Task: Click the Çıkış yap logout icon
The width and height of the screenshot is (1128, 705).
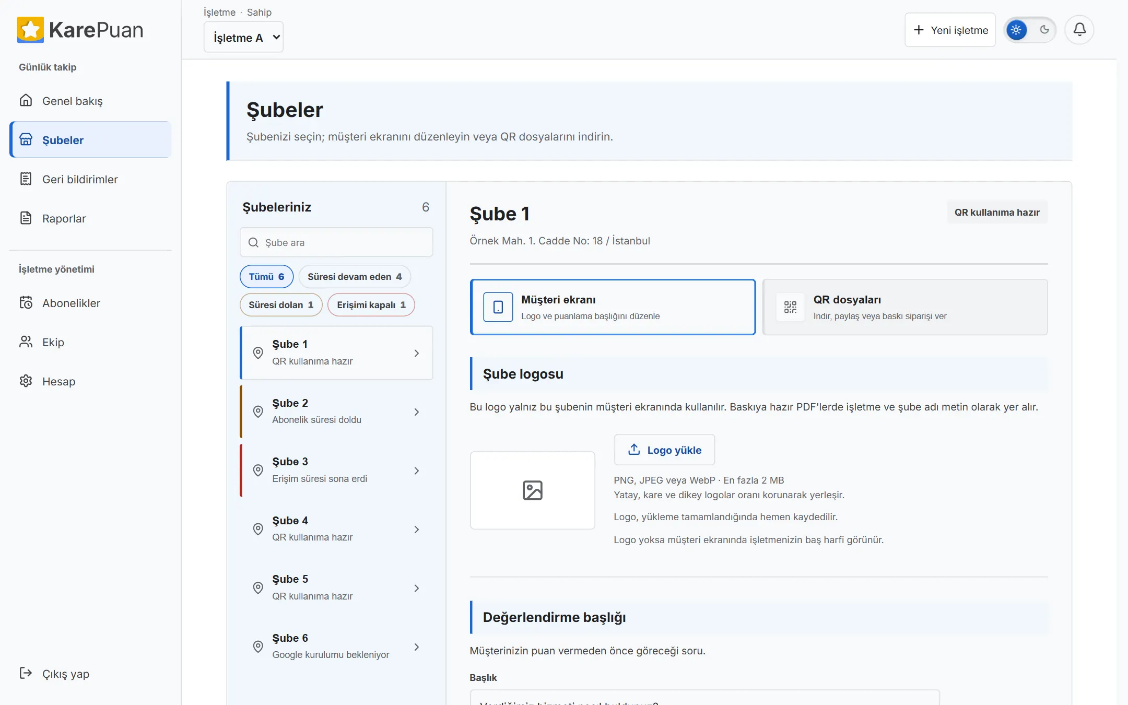Action: (26, 673)
